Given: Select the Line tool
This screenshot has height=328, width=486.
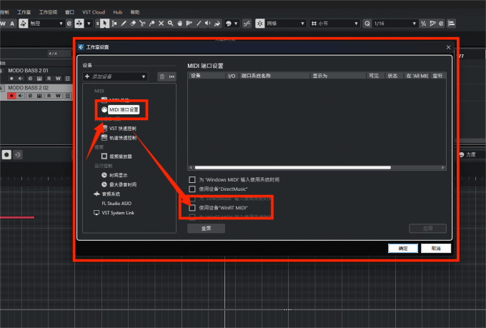Looking at the screenshot, I should [x=199, y=24].
